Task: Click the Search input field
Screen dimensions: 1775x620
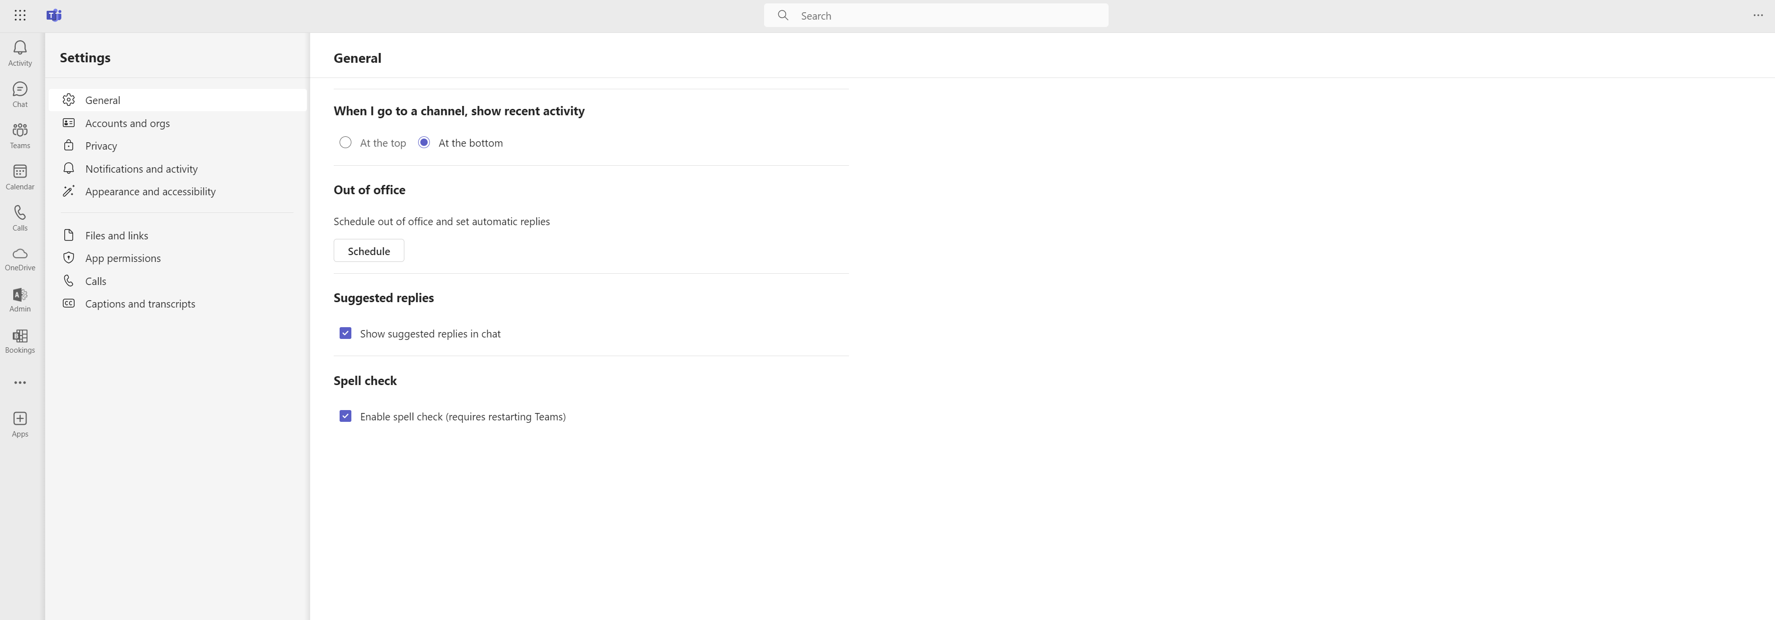Action: [x=951, y=15]
